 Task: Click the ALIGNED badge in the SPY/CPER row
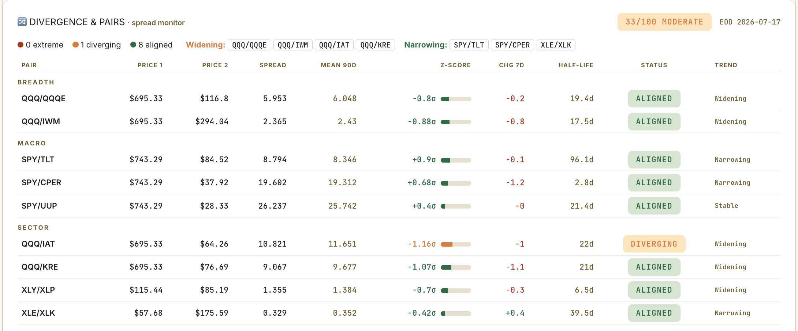pyautogui.click(x=654, y=183)
